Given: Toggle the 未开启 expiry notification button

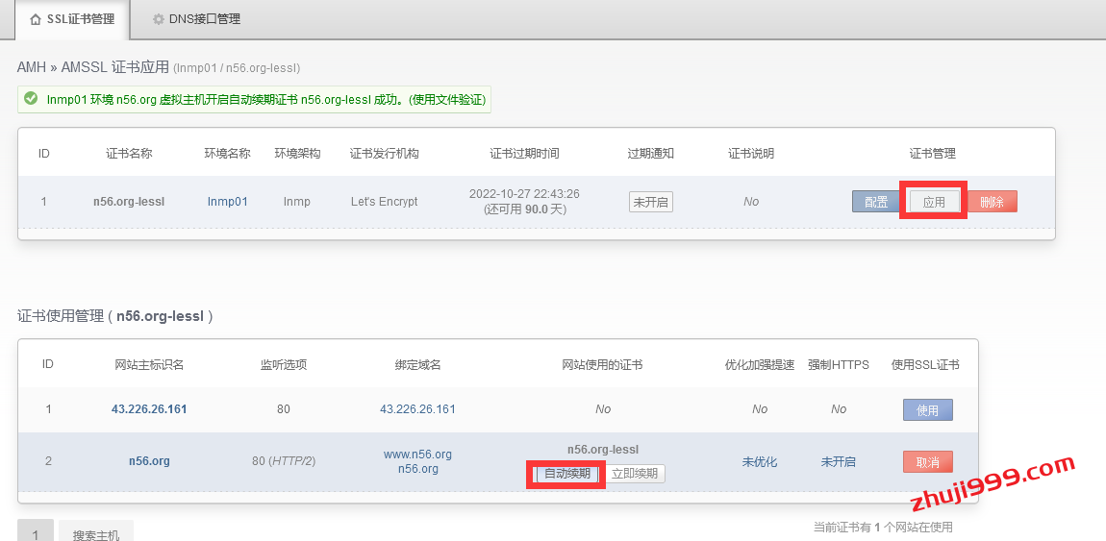Looking at the screenshot, I should pyautogui.click(x=650, y=202).
